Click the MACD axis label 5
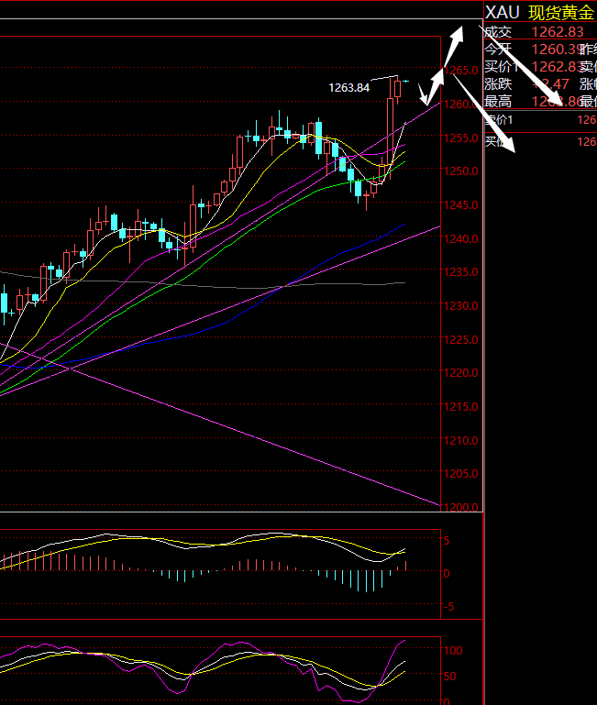Screen dimensions: 597x705 [447, 541]
